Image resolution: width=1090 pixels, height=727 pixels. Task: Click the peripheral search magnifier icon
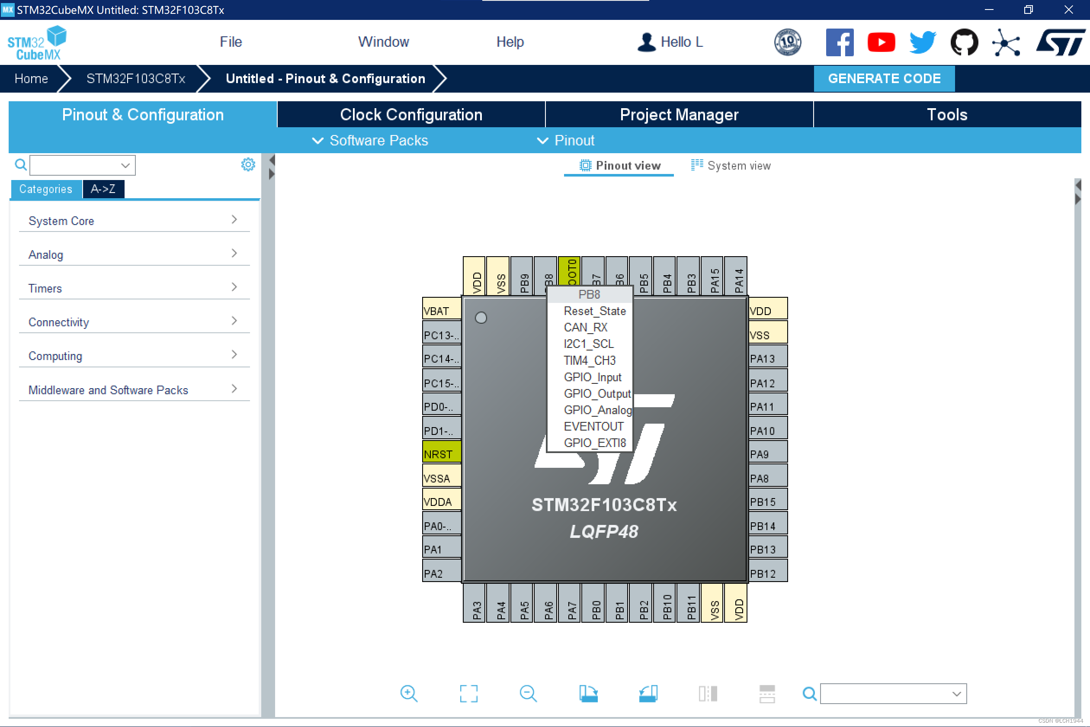(x=20, y=164)
